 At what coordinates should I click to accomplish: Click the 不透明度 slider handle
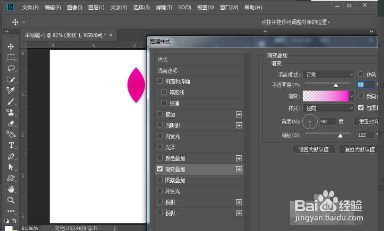coord(336,85)
